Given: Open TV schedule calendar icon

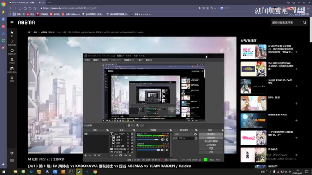Looking at the screenshot, I should (12, 69).
